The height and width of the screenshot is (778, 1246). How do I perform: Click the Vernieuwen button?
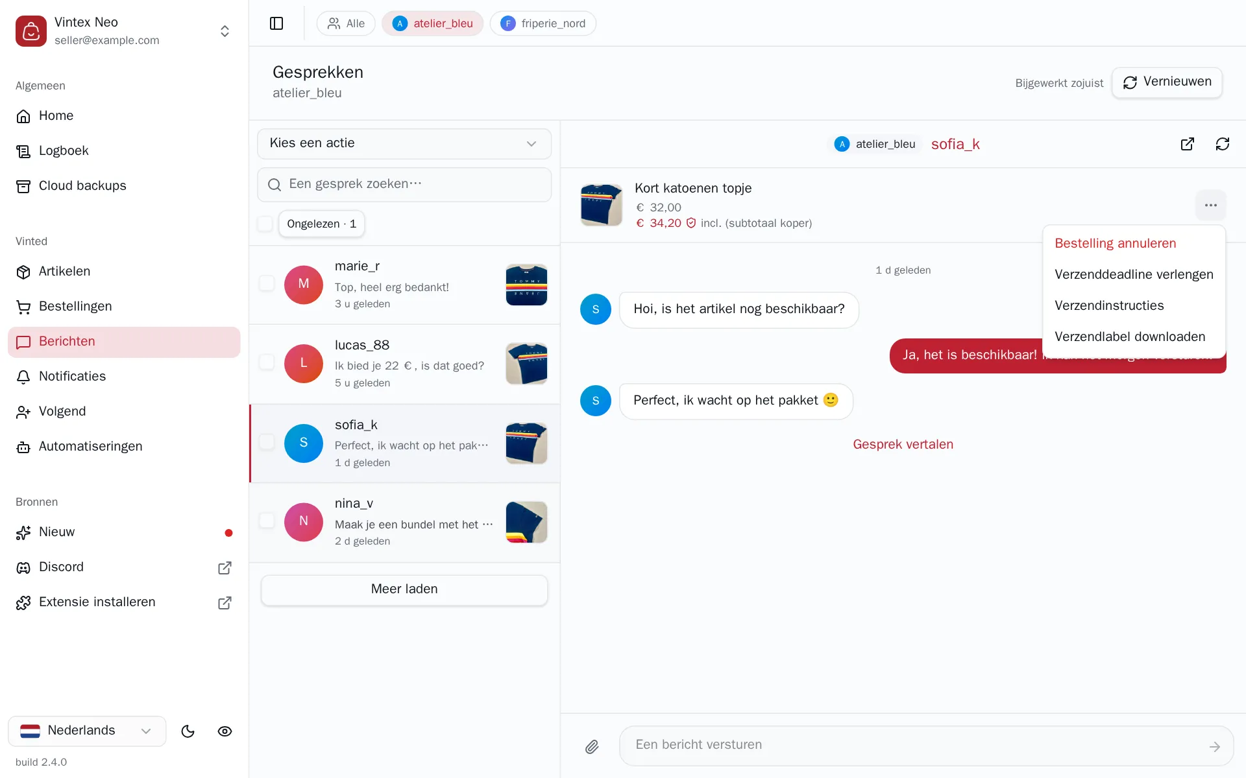pyautogui.click(x=1167, y=82)
